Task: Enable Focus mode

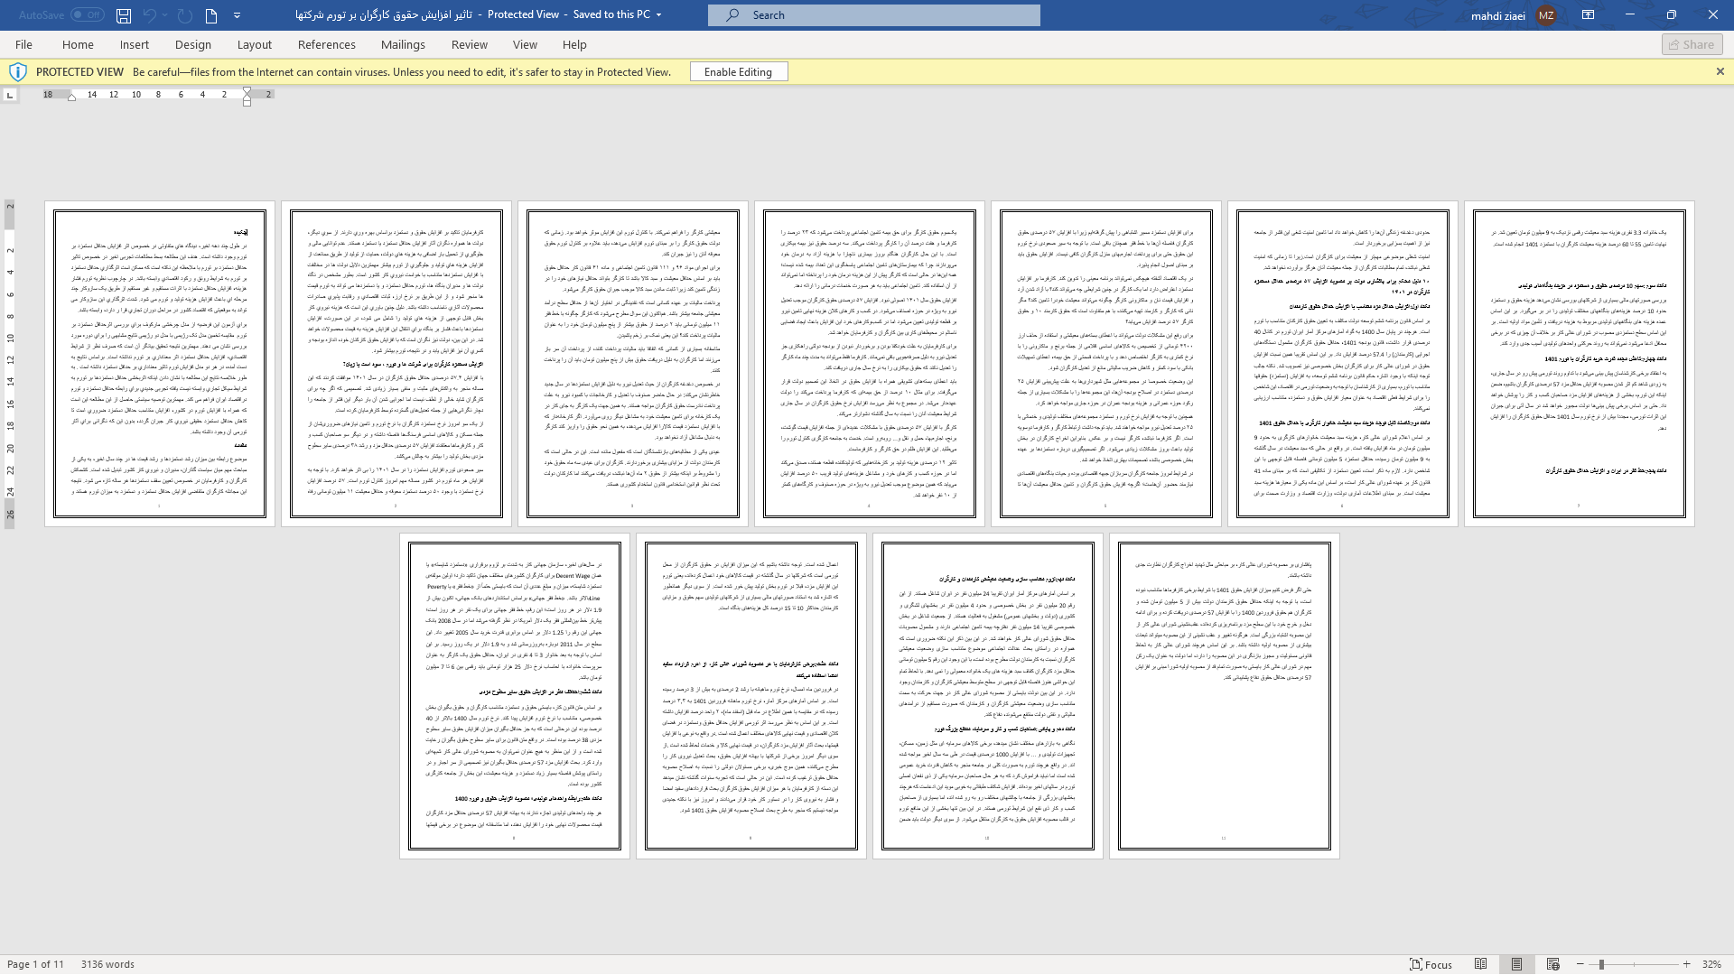Action: coord(1431,964)
